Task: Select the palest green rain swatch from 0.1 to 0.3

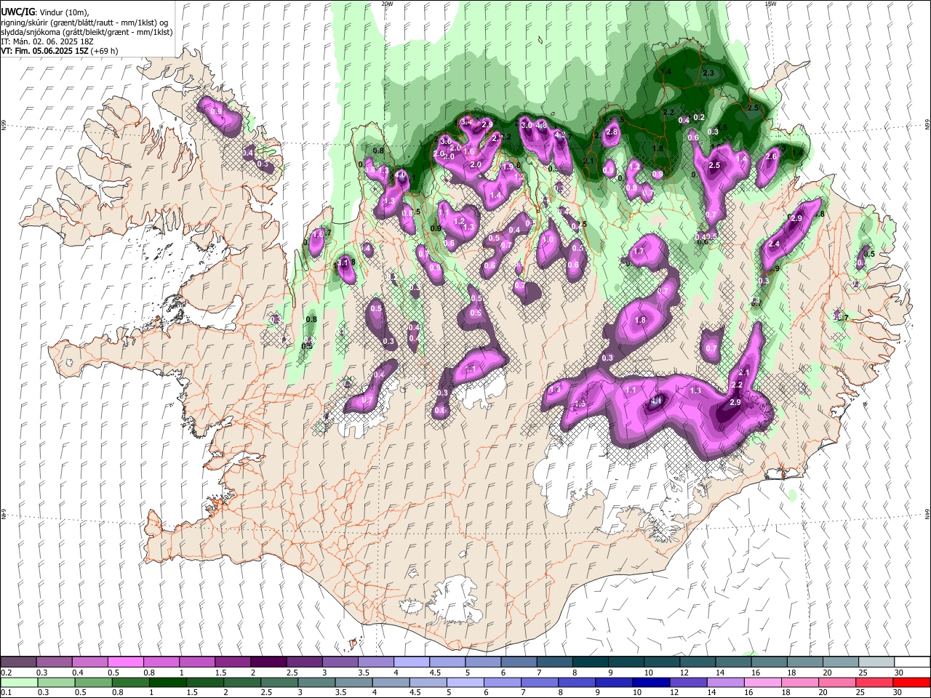Action: [x=18, y=682]
